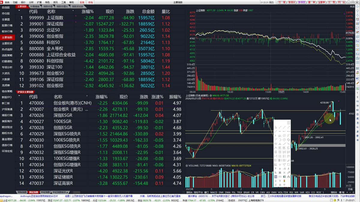The image size is (360, 202).
Task: Open the 分析 menu in the menu bar
Action: (31, 2)
